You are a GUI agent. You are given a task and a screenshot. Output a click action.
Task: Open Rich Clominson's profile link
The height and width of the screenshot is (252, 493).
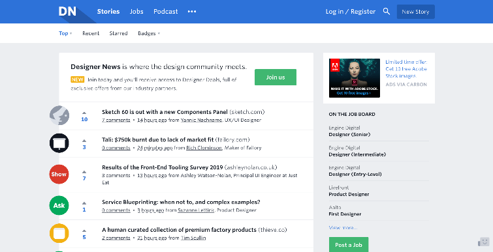204,148
